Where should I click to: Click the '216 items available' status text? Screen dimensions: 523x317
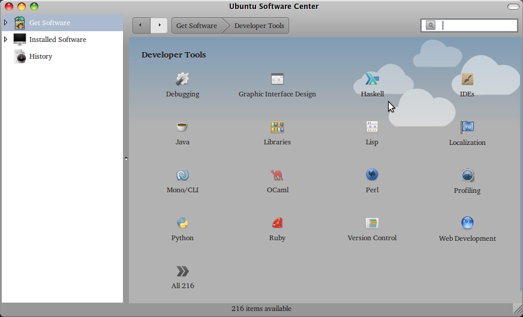[261, 309]
